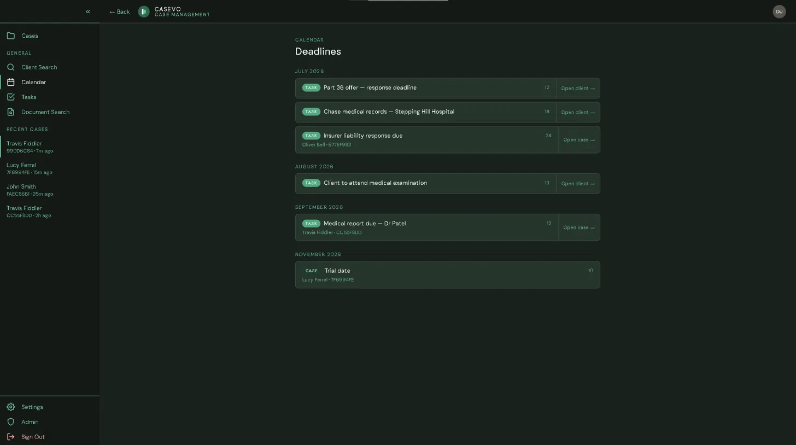Click the Casevo logo icon
This screenshot has height=445, width=796.
tap(144, 11)
